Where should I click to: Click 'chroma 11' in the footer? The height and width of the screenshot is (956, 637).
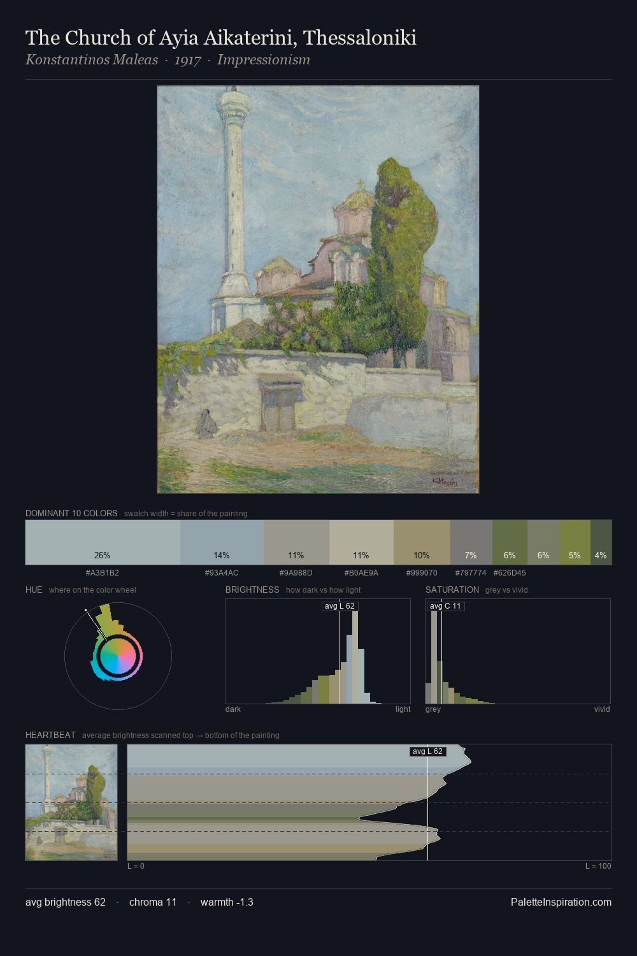tap(153, 902)
